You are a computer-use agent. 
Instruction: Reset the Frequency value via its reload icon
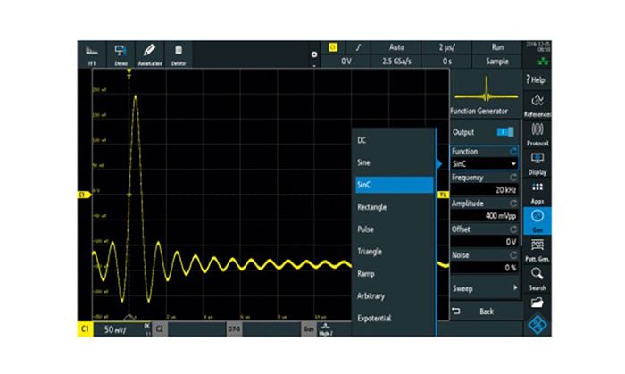coord(513,178)
